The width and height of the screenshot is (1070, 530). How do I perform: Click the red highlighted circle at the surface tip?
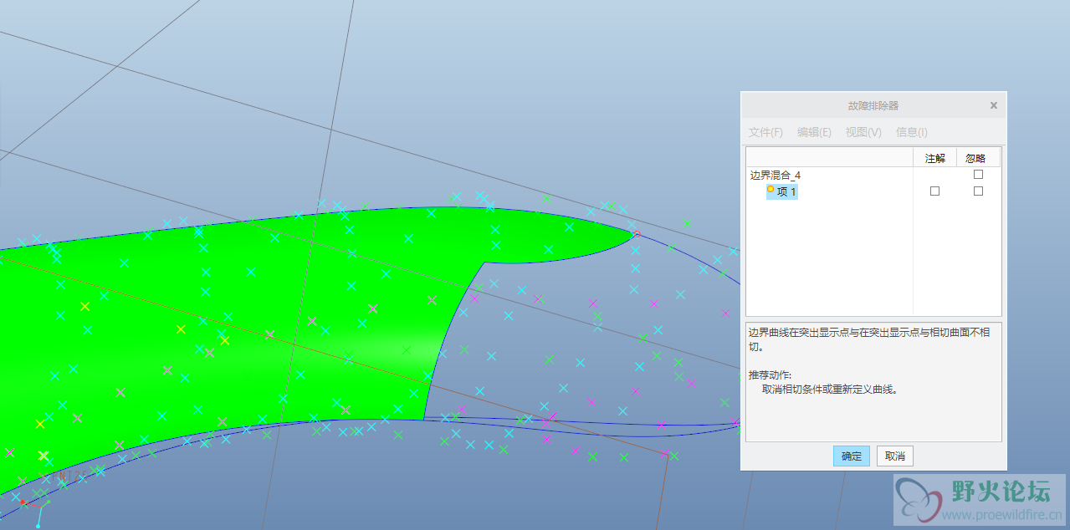tap(636, 234)
